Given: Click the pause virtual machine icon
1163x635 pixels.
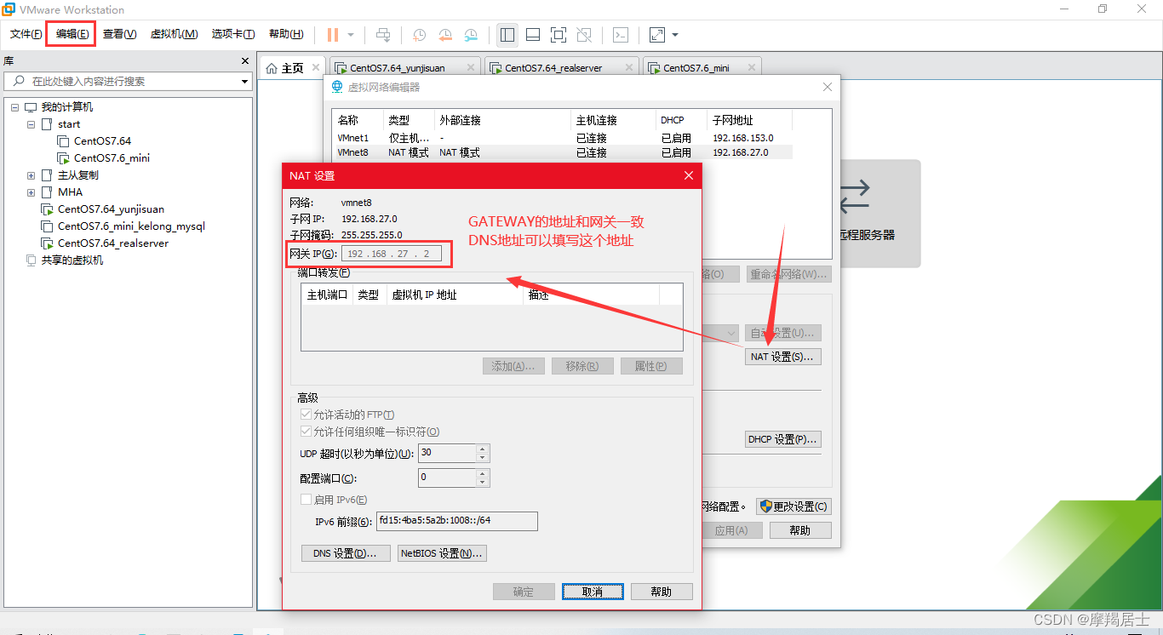Looking at the screenshot, I should click(x=332, y=35).
